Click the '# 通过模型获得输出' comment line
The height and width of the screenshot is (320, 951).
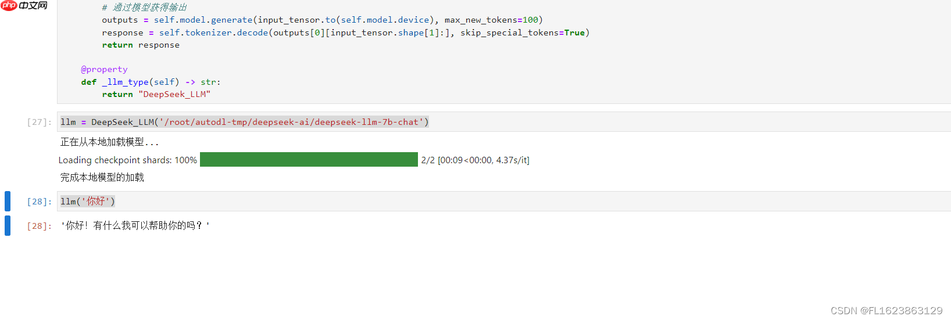tap(145, 8)
